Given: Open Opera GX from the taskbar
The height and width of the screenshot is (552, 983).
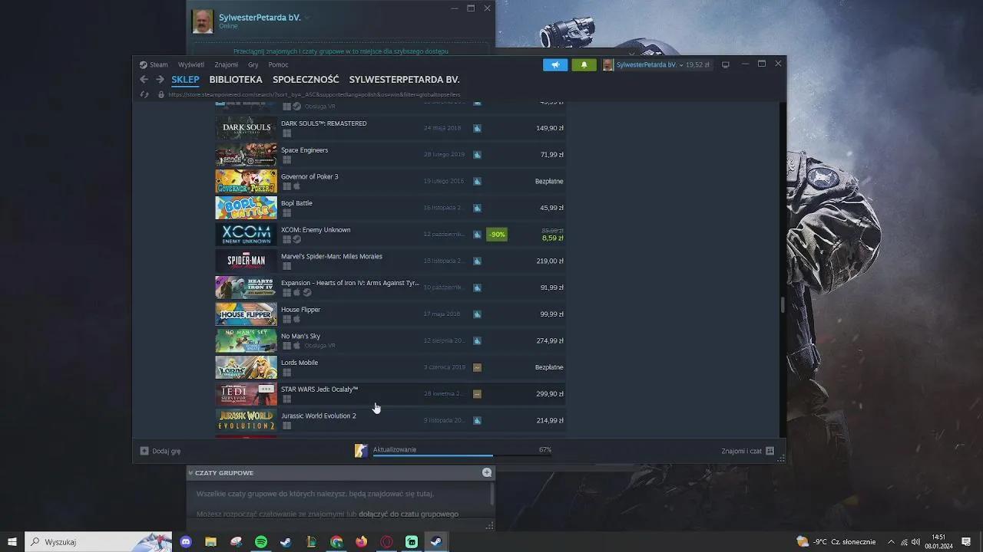Looking at the screenshot, I should 387,542.
